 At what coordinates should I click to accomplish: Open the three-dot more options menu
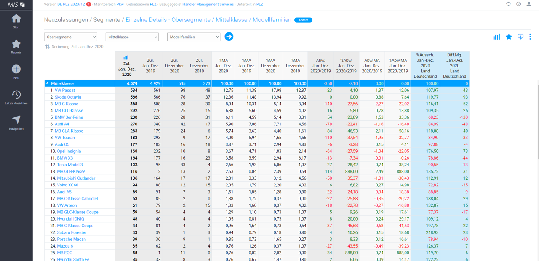click(x=530, y=37)
